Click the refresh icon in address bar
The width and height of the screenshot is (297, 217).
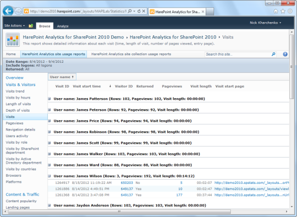(139, 11)
